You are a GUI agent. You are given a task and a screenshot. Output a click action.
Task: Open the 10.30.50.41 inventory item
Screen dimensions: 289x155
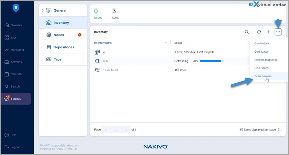[x=111, y=70]
